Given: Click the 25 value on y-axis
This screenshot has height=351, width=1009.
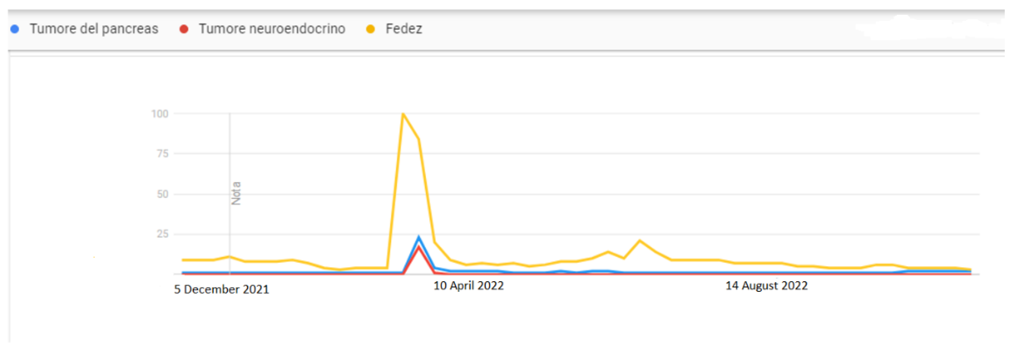Looking at the screenshot, I should pyautogui.click(x=162, y=234).
